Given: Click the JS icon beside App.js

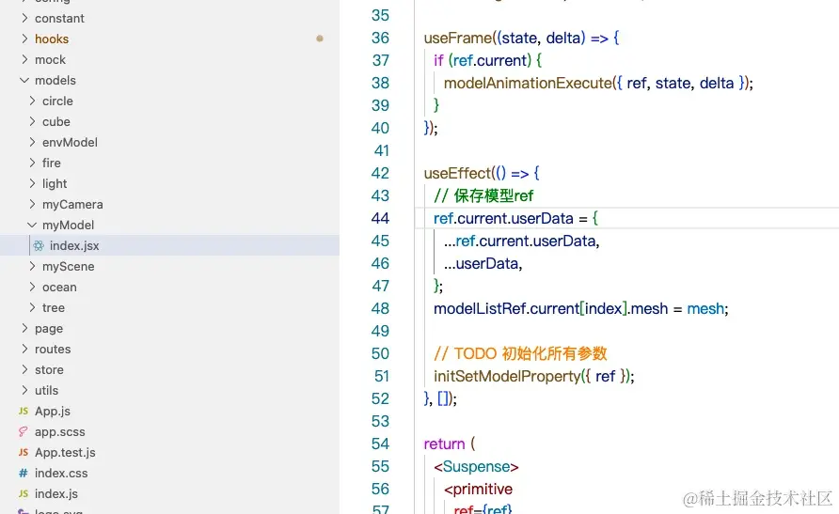Looking at the screenshot, I should (x=23, y=411).
